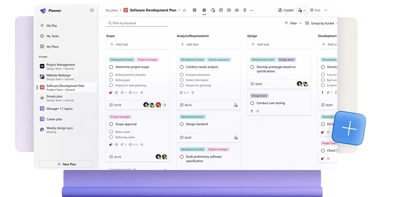Mark Design backend task complete
Image resolution: width=394 pixels, height=197 pixels.
(182, 124)
